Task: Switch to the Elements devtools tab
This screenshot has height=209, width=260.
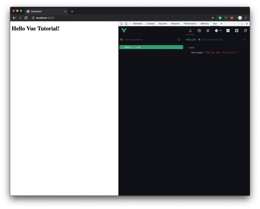Action: [137, 24]
